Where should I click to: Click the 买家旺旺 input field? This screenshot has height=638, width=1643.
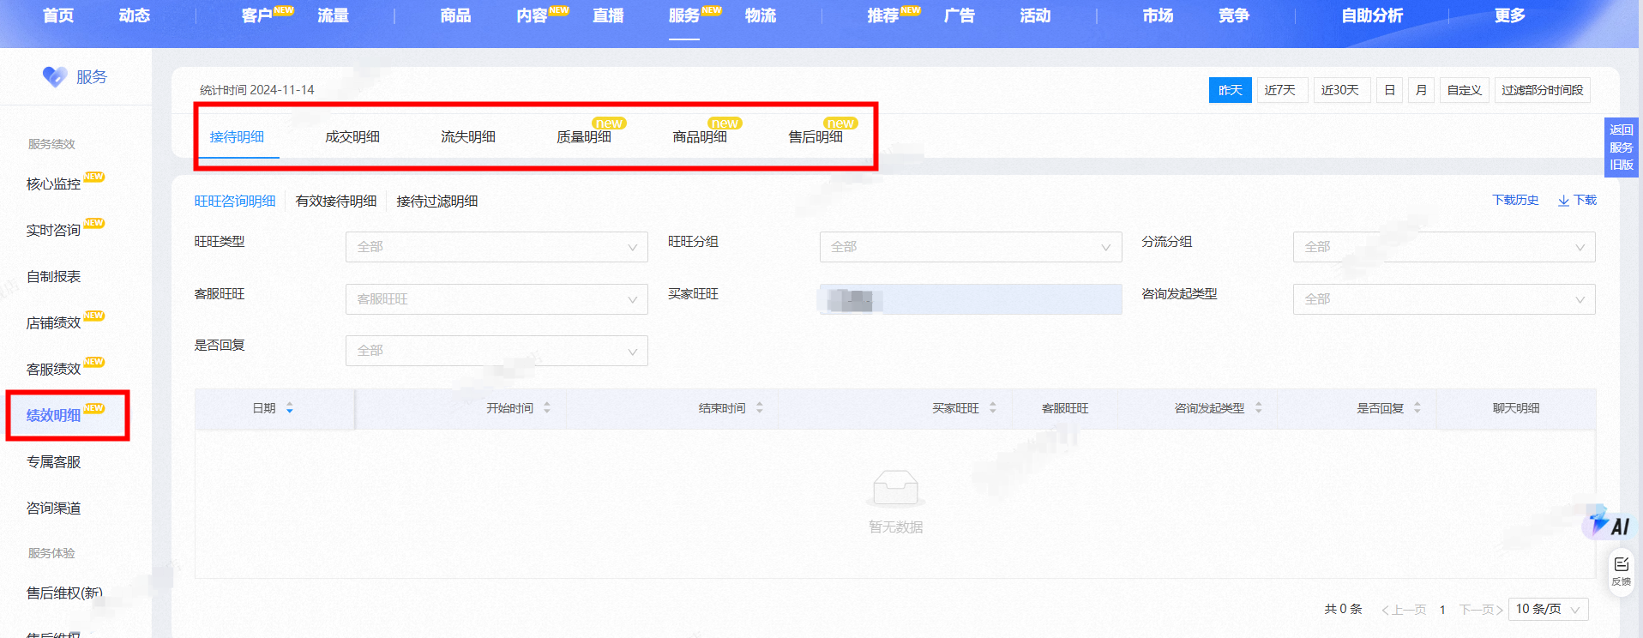point(971,299)
